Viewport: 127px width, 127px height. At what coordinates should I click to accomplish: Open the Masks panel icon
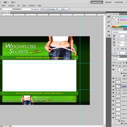coord(109,35)
